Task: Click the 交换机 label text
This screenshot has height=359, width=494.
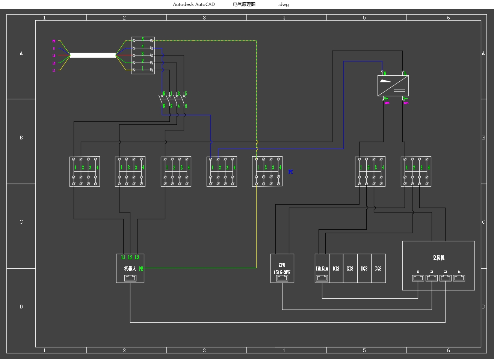Action: (438, 258)
